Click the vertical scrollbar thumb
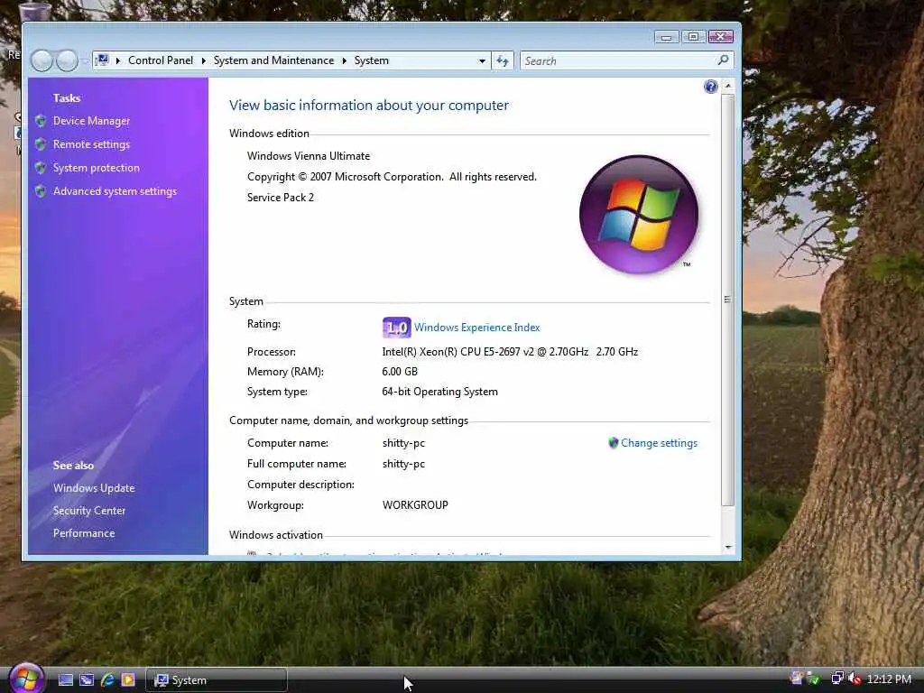 coord(728,300)
